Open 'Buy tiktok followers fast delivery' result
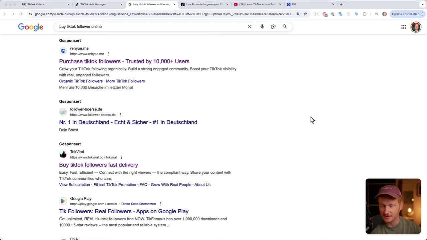This screenshot has height=240, width=427. click(98, 165)
